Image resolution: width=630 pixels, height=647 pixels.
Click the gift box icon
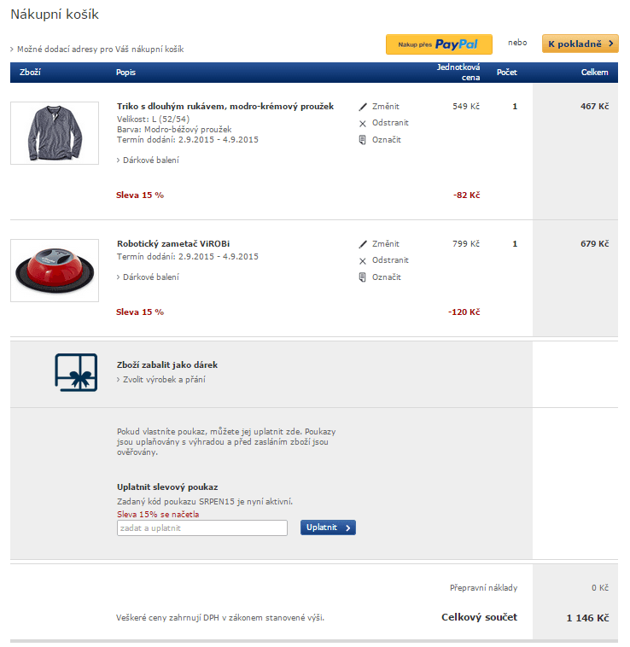point(76,372)
